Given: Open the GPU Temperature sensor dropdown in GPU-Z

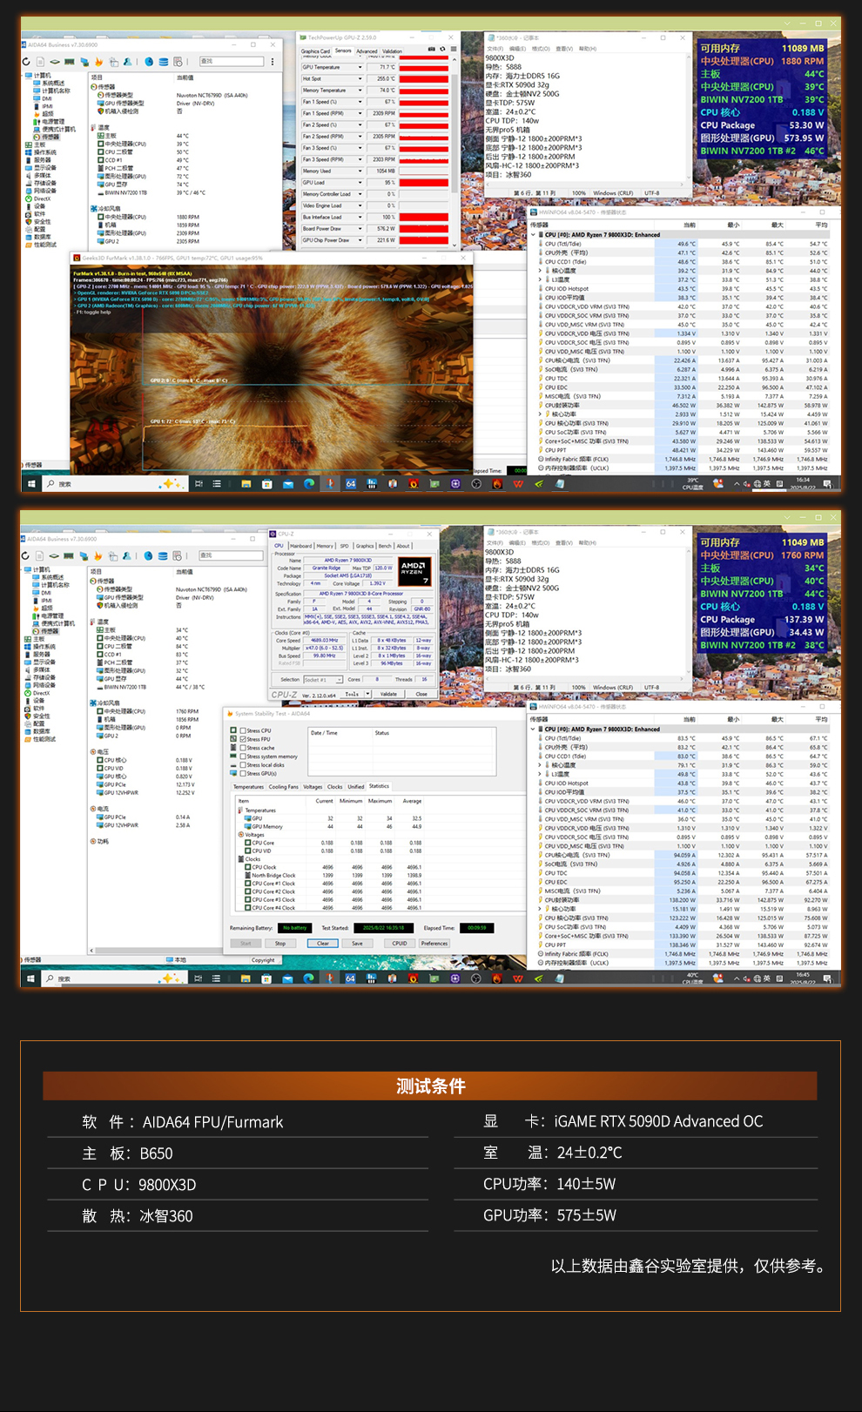Looking at the screenshot, I should [x=360, y=67].
